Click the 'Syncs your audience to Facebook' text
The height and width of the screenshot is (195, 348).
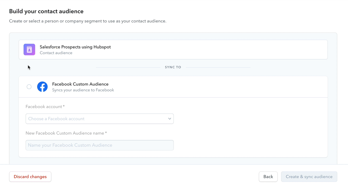[x=83, y=90]
